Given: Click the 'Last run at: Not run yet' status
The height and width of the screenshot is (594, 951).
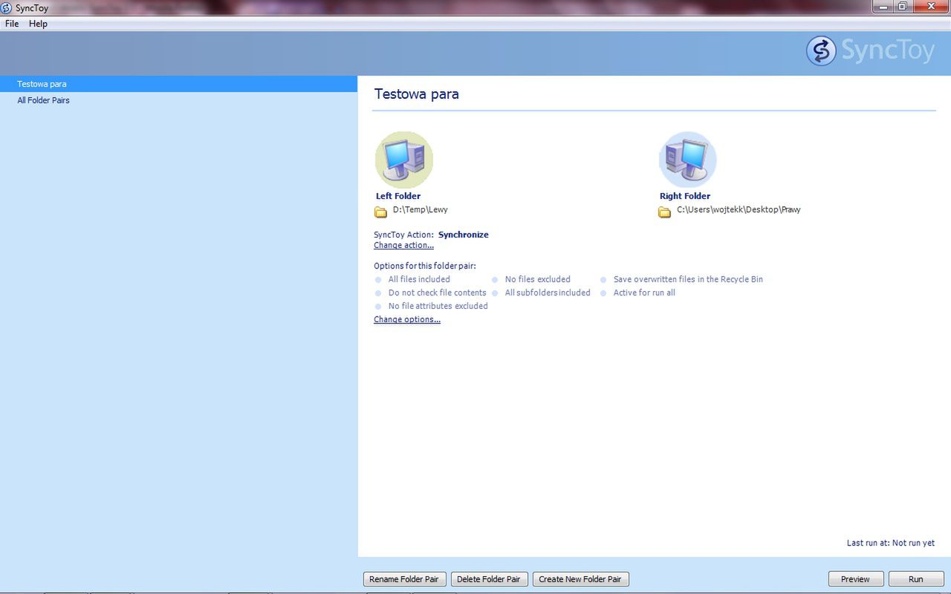Looking at the screenshot, I should (x=891, y=543).
